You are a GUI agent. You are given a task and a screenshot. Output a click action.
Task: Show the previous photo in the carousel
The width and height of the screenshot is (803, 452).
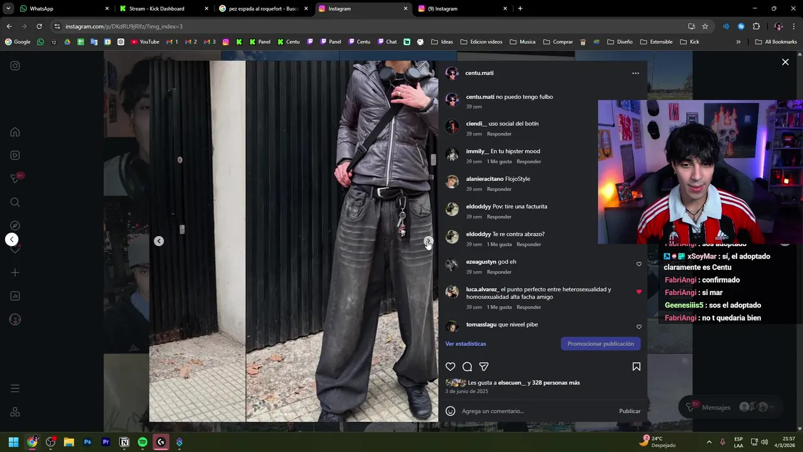[x=159, y=241]
